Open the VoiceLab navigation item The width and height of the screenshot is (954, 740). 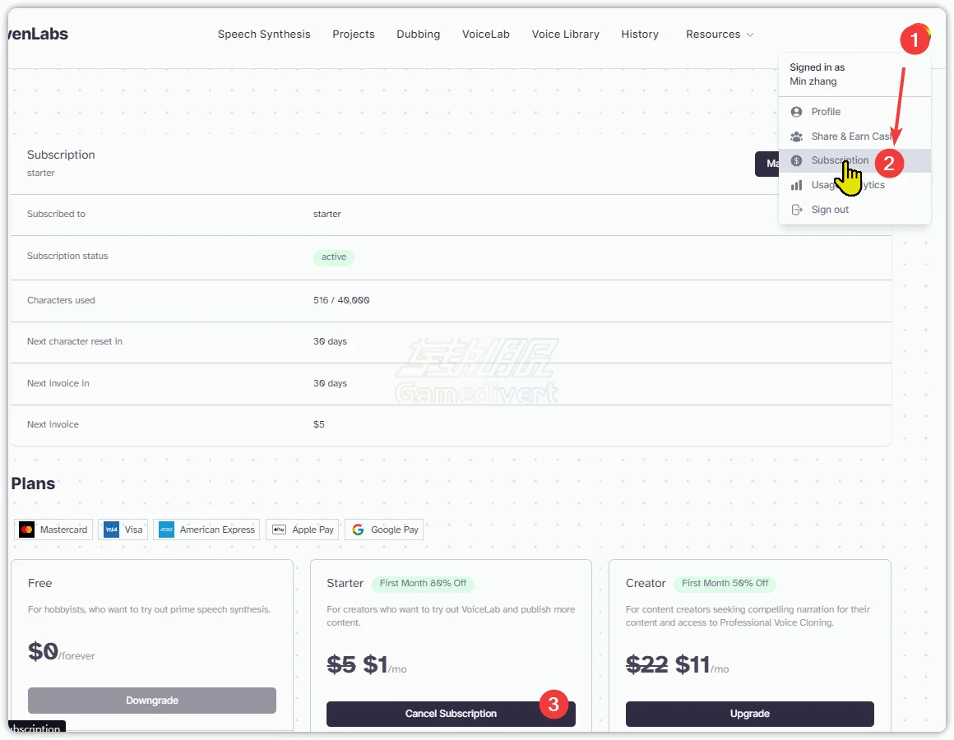(x=485, y=35)
